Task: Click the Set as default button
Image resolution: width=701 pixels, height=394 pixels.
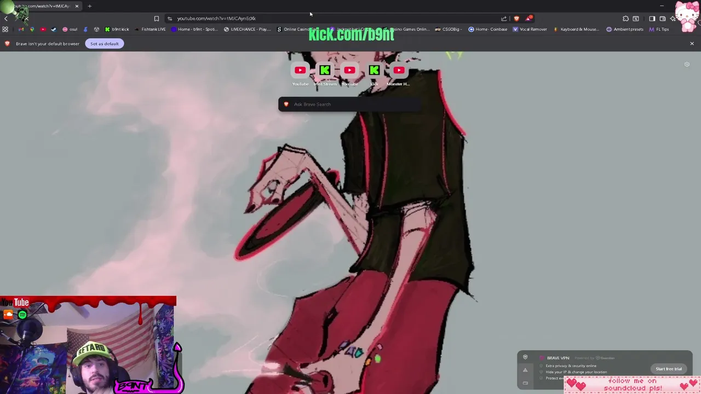Action: pos(105,44)
